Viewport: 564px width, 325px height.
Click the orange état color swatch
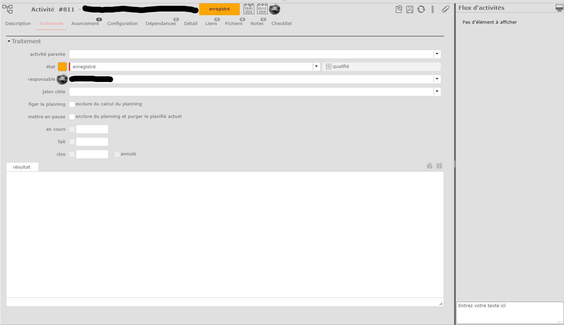coord(62,67)
